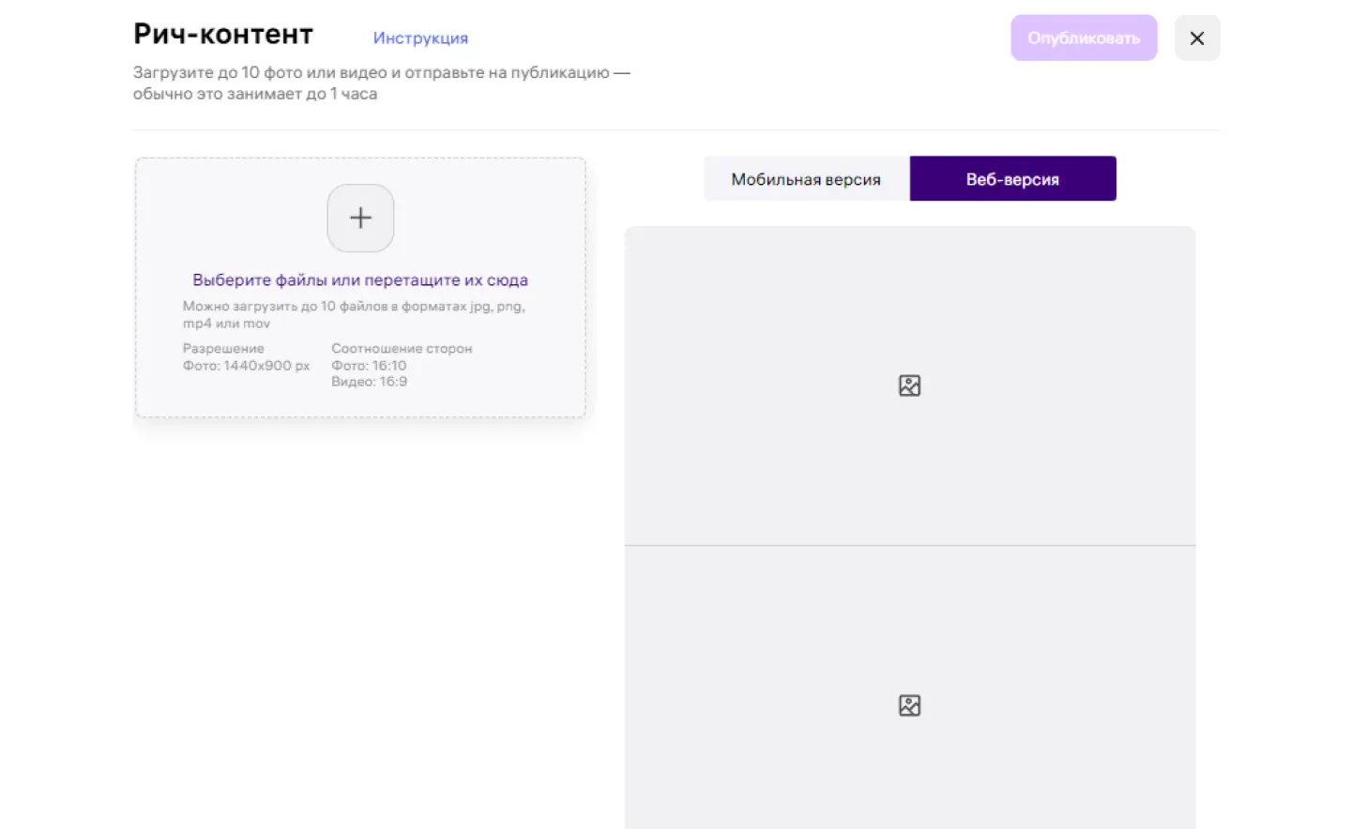
Task: Click the Соотношение сторон label
Action: point(402,348)
